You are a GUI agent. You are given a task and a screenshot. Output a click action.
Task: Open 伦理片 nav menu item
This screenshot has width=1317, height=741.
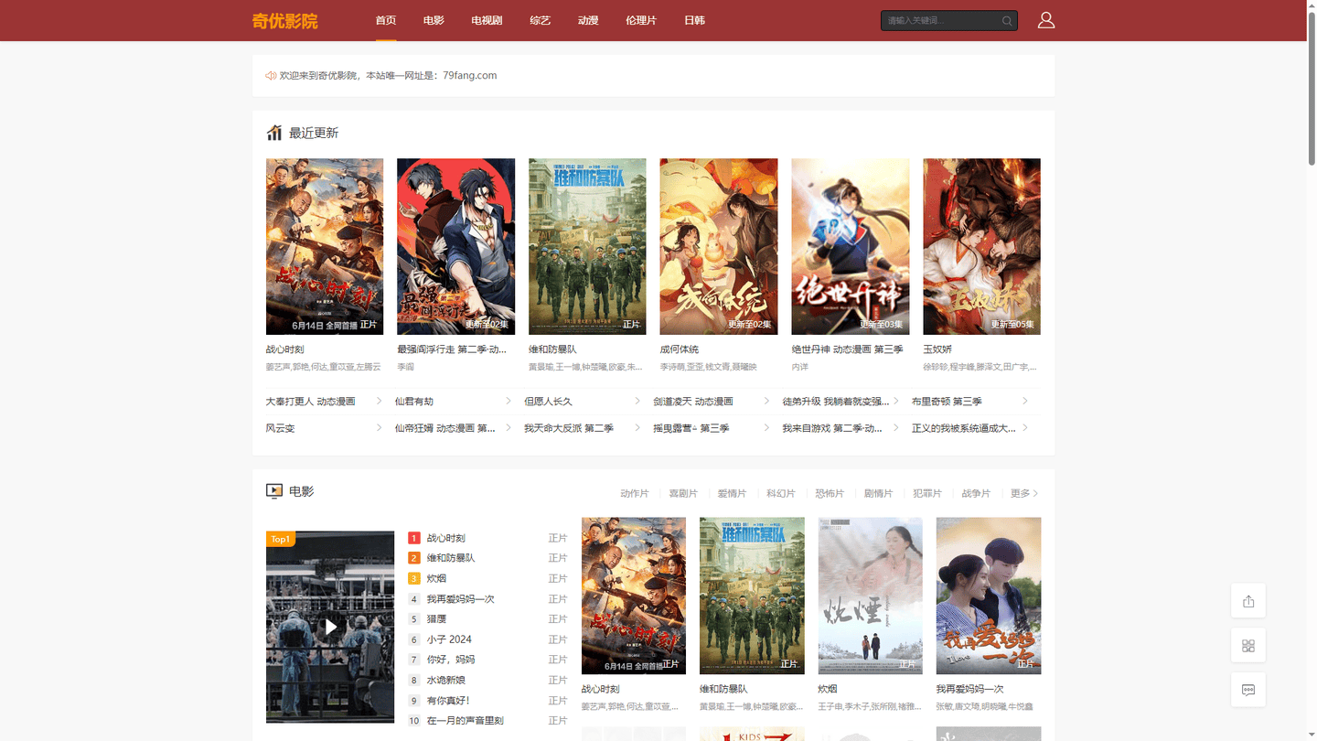coord(641,20)
